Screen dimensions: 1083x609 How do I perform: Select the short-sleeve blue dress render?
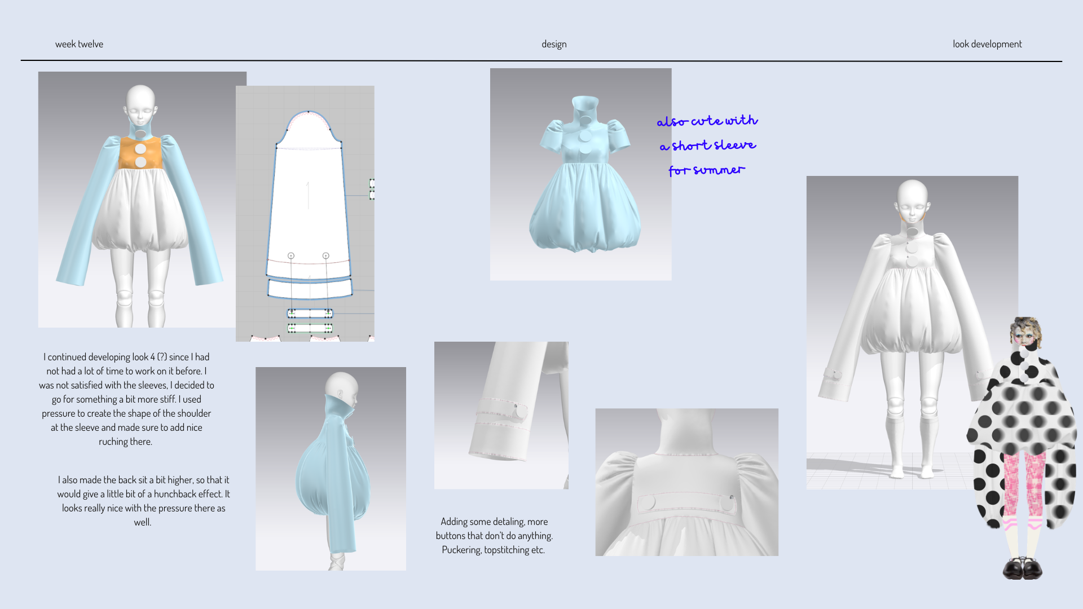580,174
